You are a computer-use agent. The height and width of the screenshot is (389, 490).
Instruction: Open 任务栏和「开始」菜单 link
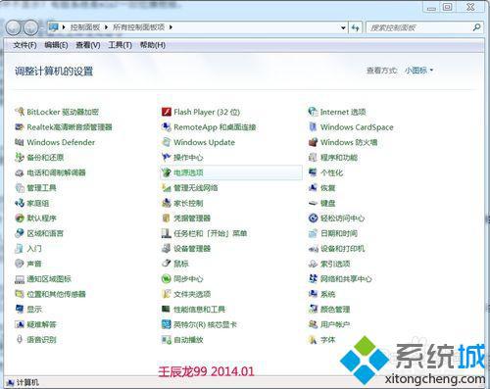[210, 233]
